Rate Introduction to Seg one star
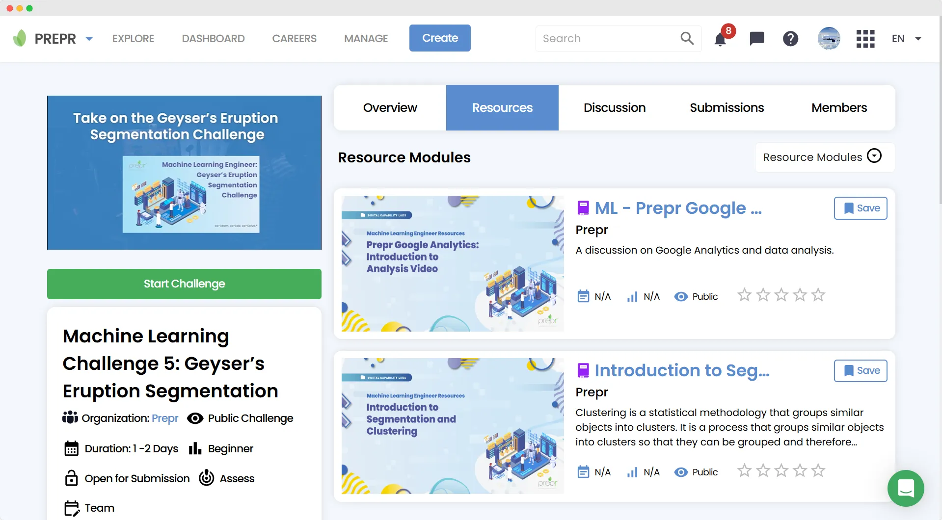 pyautogui.click(x=744, y=470)
